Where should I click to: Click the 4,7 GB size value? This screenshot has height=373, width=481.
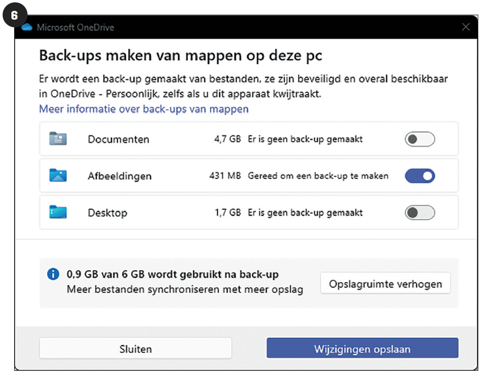pos(227,139)
